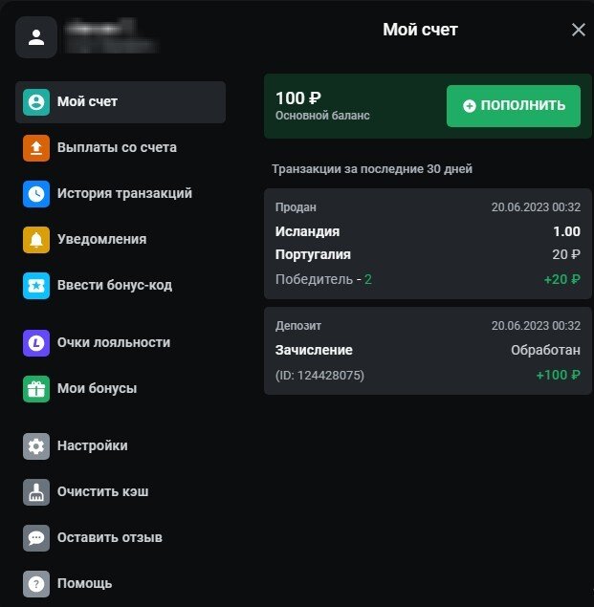Screen dimensions: 594x607
Task: Click the blue clock transaction history icon
Action: coord(36,194)
